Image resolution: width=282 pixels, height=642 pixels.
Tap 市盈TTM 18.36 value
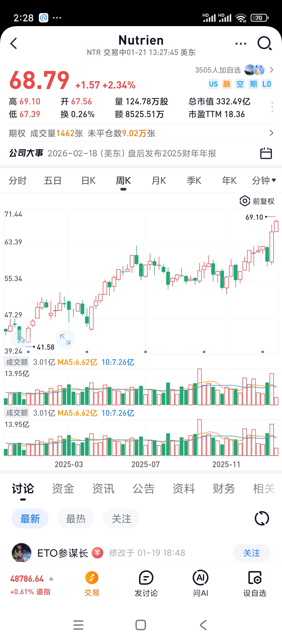point(217,114)
